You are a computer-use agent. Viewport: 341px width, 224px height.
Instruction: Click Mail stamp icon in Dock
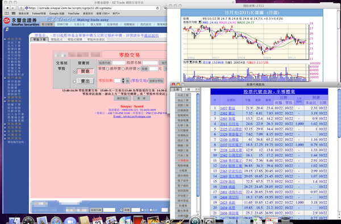click(x=42, y=221)
